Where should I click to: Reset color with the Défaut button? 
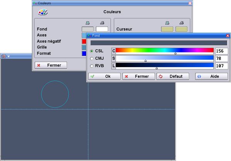click(173, 76)
